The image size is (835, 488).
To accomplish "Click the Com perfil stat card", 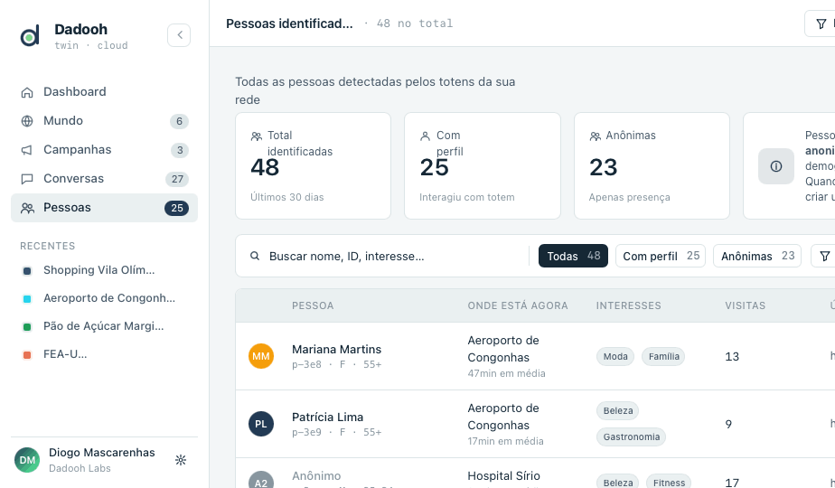I will pos(483,165).
